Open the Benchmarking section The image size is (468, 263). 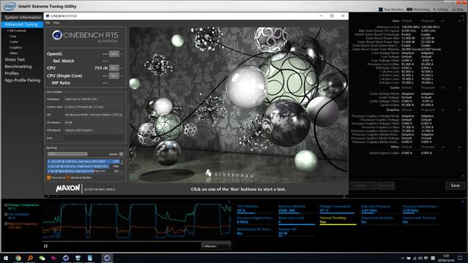tap(18, 66)
